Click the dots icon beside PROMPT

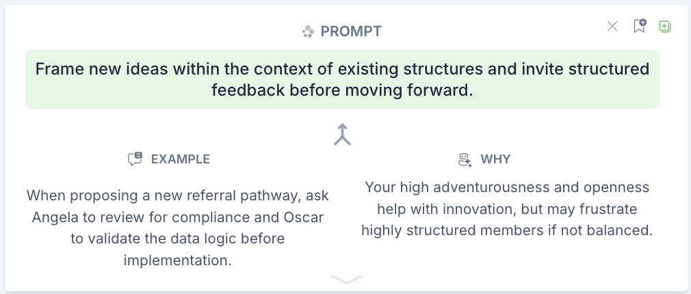coord(309,31)
